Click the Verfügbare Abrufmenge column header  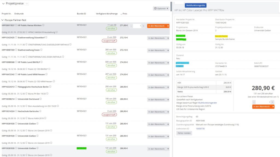click(107, 14)
